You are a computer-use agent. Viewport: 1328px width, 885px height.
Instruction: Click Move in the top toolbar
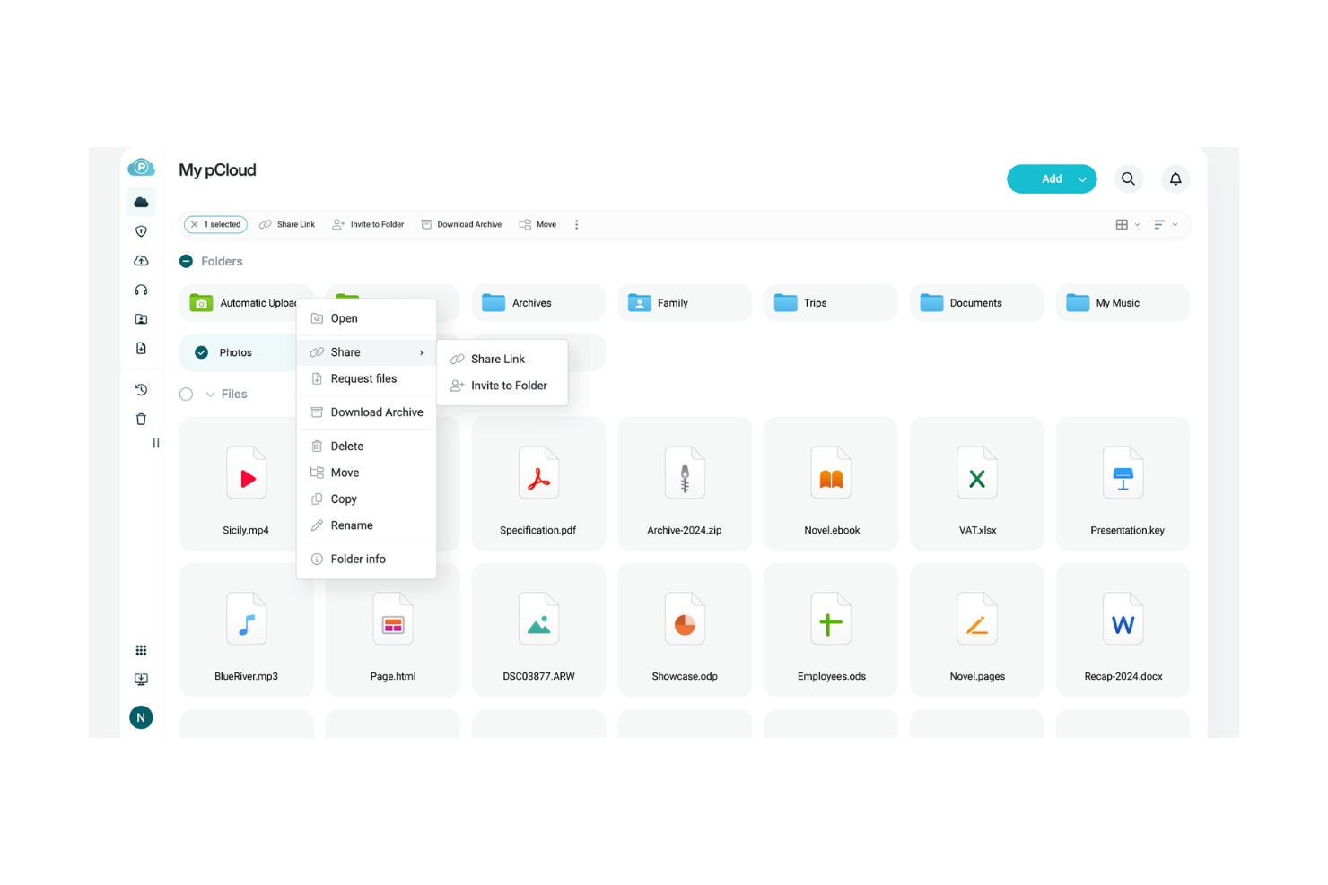tap(537, 225)
